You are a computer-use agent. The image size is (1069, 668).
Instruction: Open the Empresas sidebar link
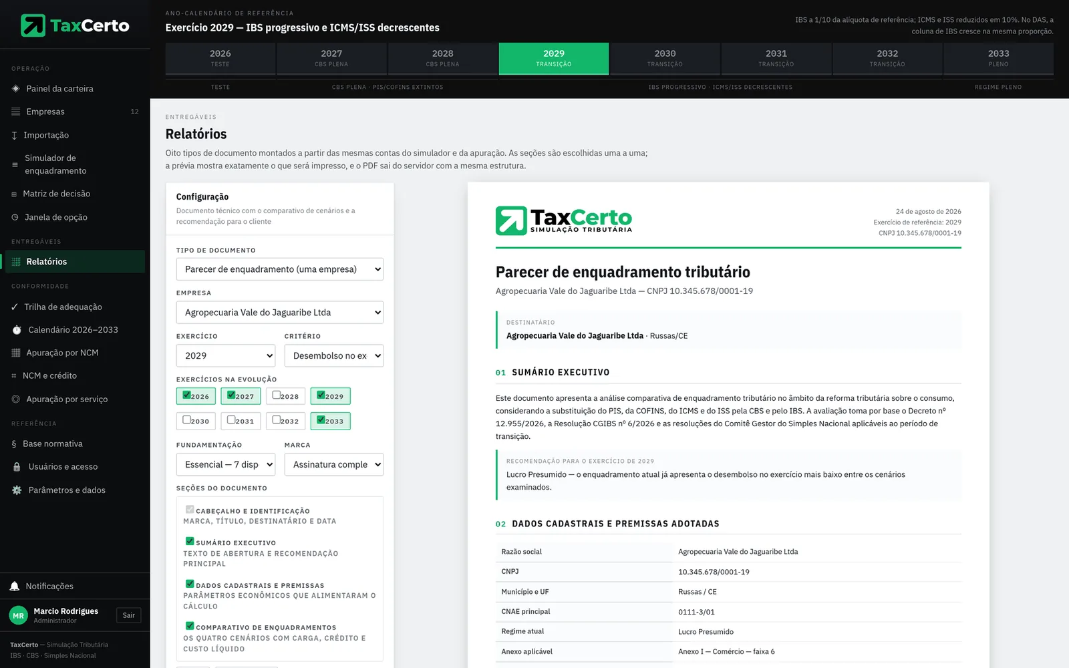(x=75, y=112)
